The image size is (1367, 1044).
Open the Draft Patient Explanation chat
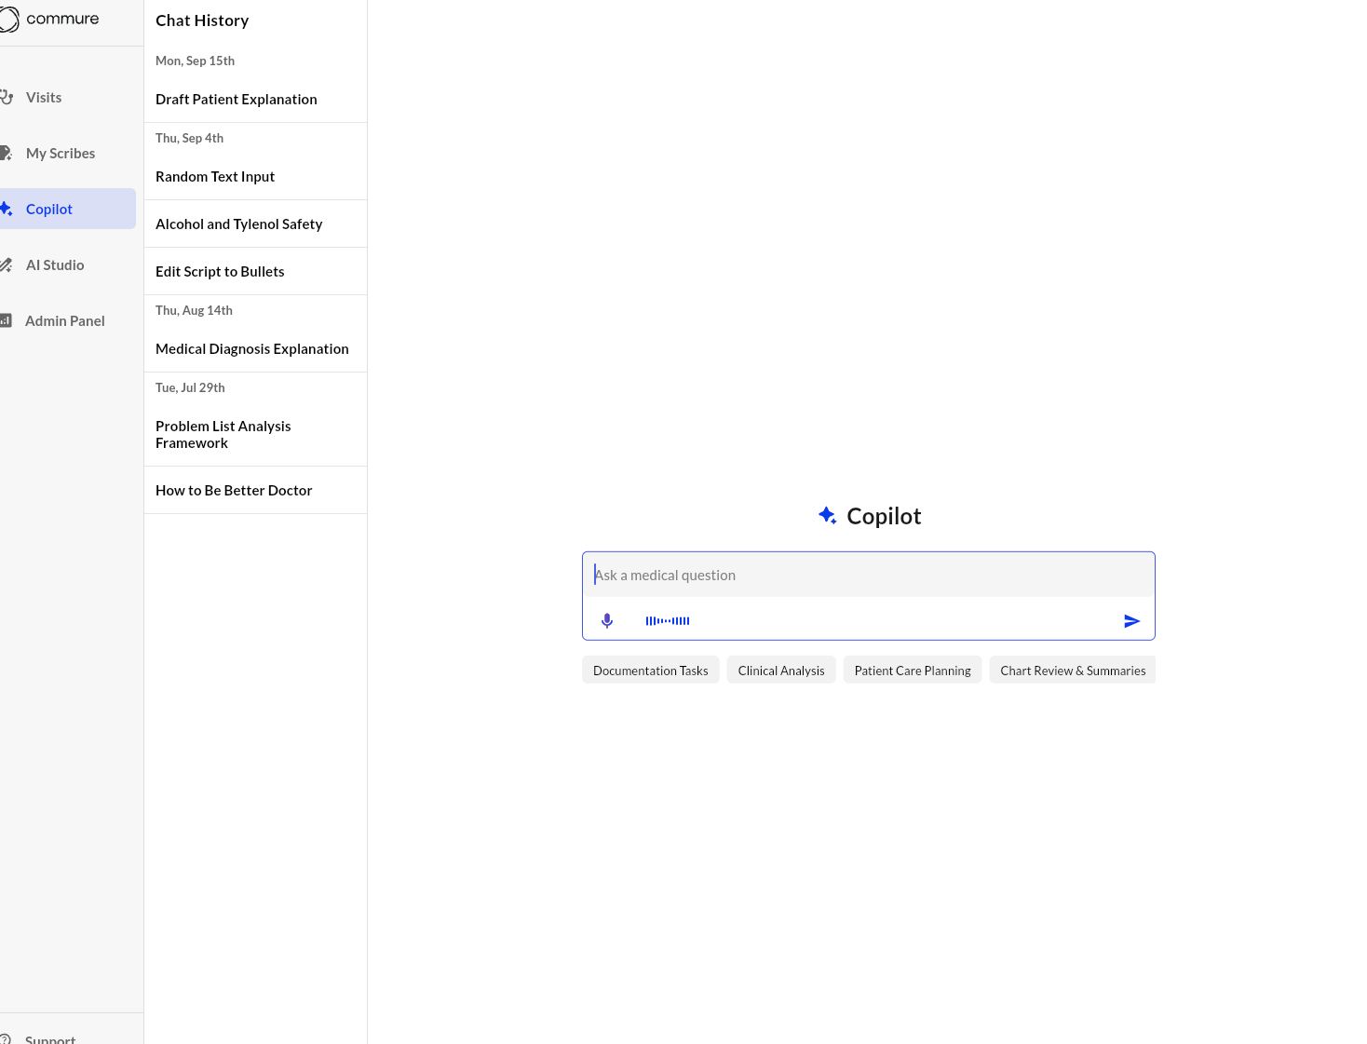(237, 99)
